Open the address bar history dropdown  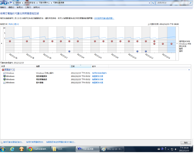[x=150, y=3]
